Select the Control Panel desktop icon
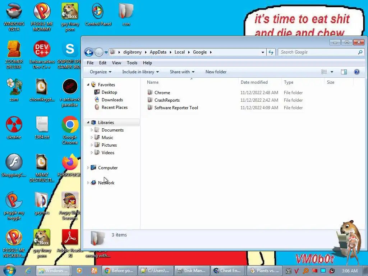 tap(98, 14)
